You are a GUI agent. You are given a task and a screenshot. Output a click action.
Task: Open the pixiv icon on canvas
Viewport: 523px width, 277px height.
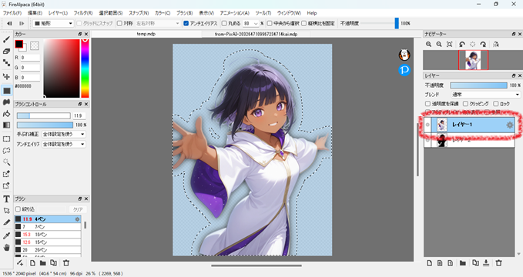[x=404, y=70]
